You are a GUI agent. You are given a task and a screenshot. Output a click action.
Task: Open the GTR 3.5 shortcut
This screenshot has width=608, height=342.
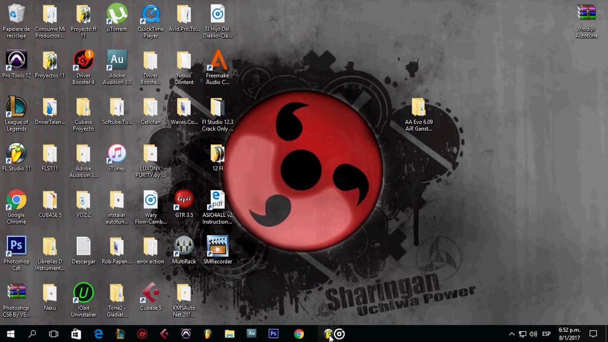pyautogui.click(x=184, y=204)
